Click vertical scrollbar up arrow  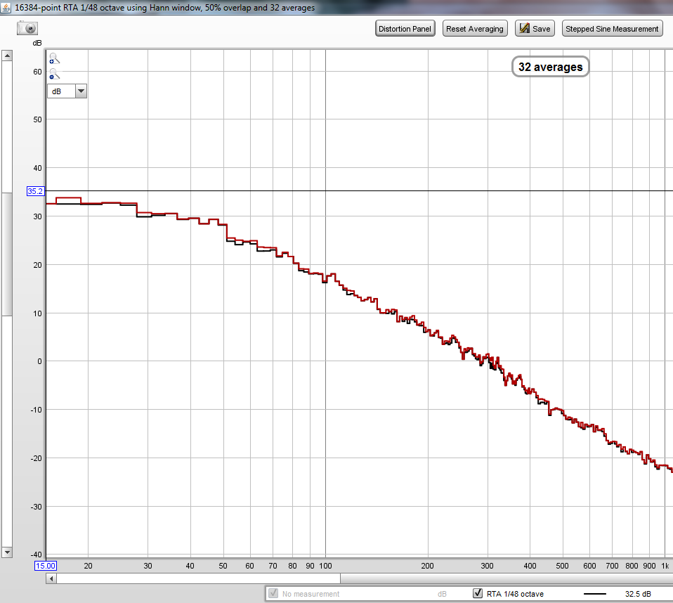point(7,56)
